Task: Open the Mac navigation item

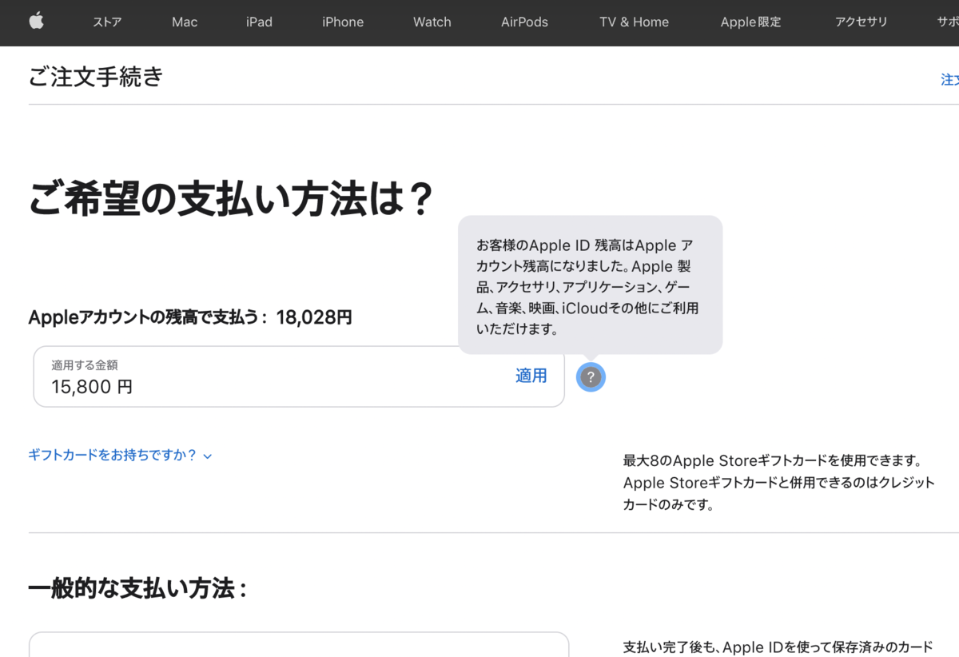Action: coord(185,22)
